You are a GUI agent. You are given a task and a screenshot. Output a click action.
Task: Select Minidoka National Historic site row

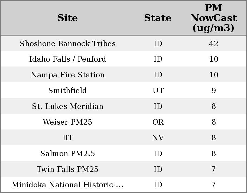[x=68, y=185]
